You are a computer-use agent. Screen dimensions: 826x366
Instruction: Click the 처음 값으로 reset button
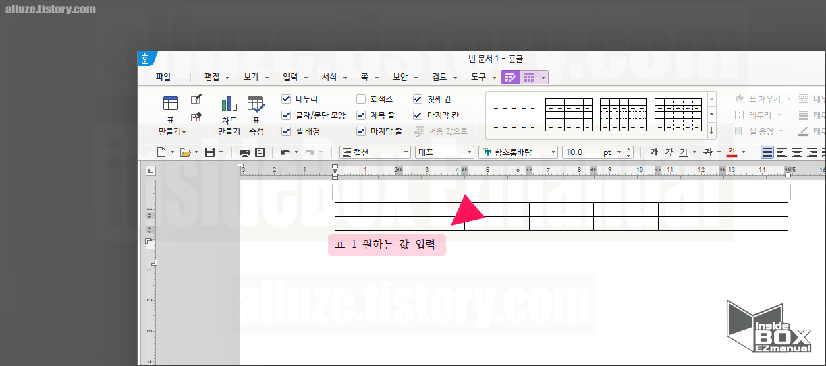tap(441, 131)
